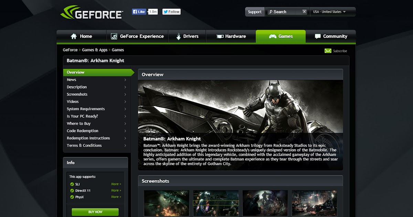This screenshot has width=413, height=217.
Task: Click the 1.8m like count bubble
Action: click(153, 12)
